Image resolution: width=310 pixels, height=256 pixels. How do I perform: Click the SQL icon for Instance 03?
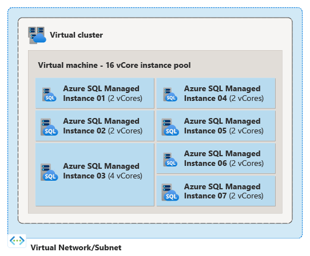(x=49, y=172)
